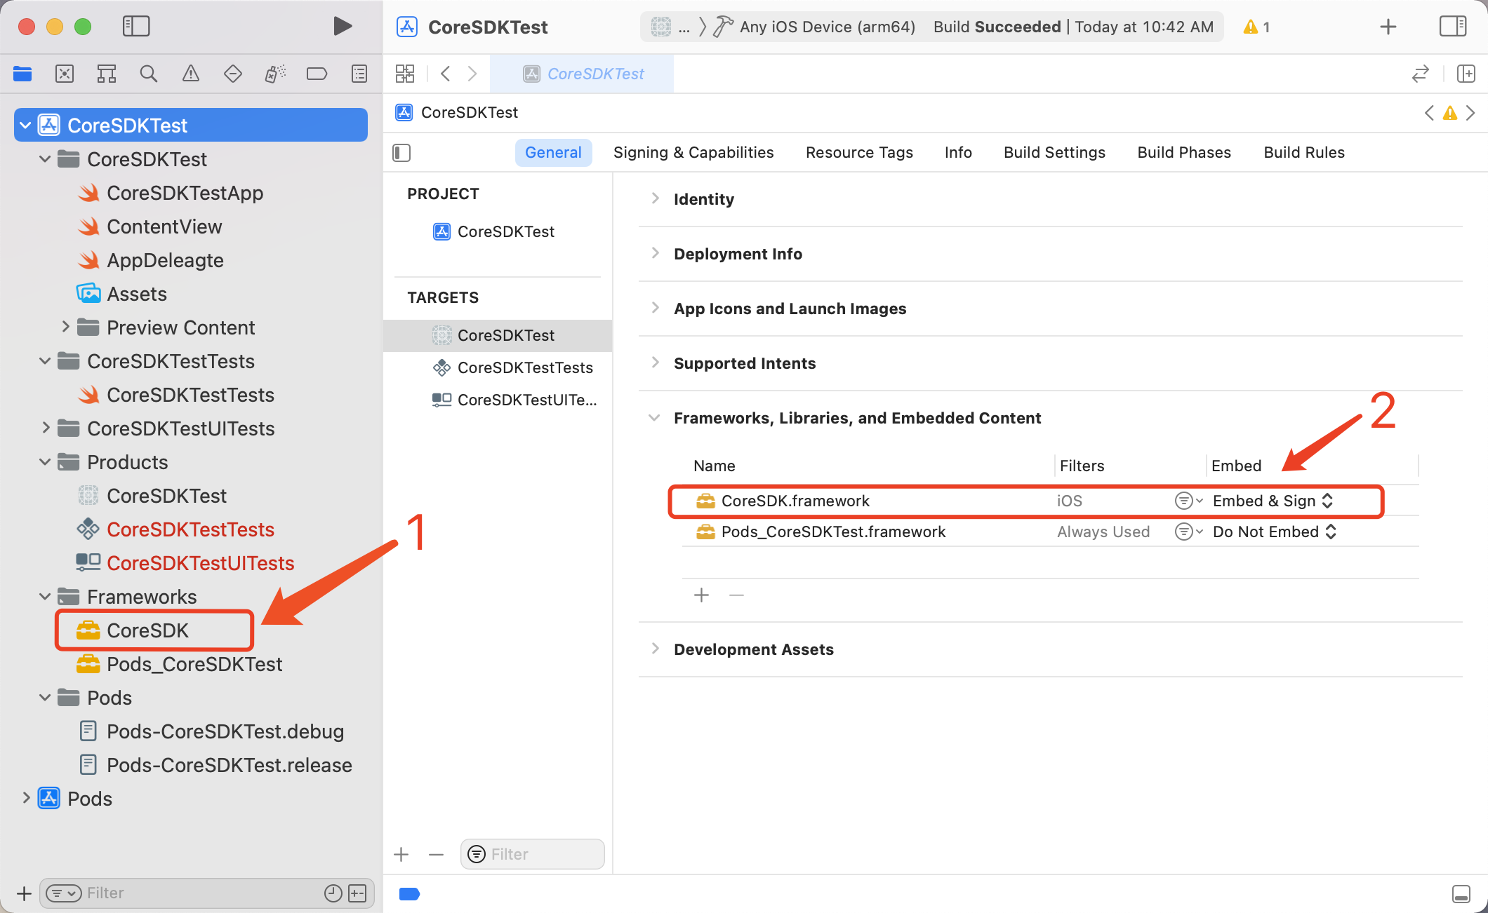This screenshot has height=913, width=1488.
Task: Switch to Build Settings tab
Action: tap(1054, 153)
